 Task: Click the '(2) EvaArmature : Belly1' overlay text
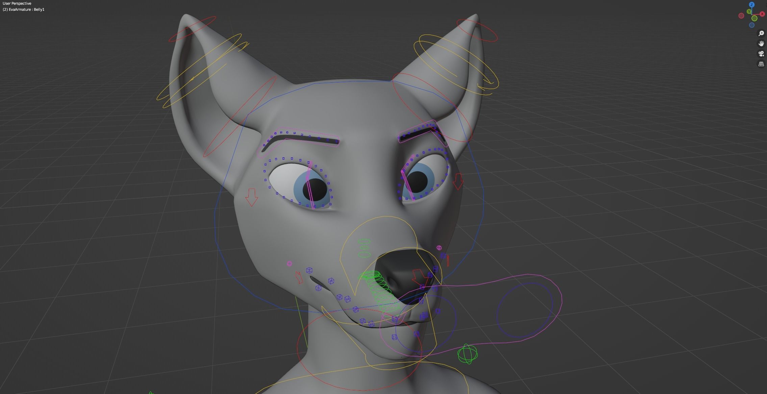pyautogui.click(x=24, y=9)
